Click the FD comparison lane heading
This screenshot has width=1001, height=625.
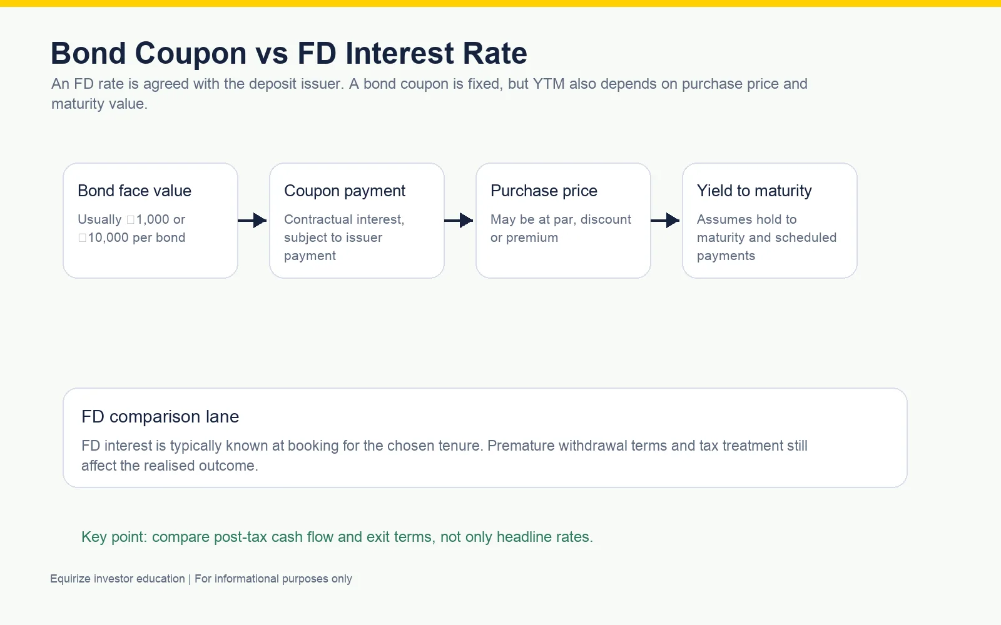tap(160, 417)
